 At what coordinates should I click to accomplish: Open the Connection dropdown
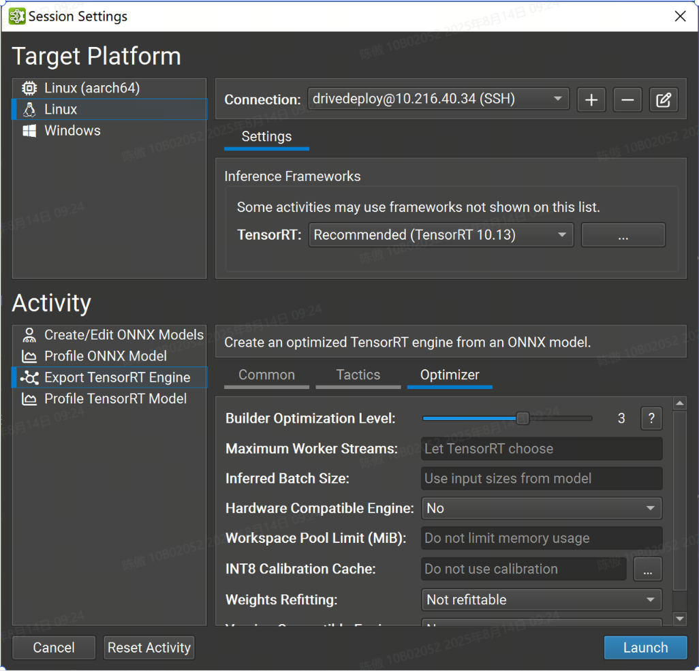click(x=438, y=99)
